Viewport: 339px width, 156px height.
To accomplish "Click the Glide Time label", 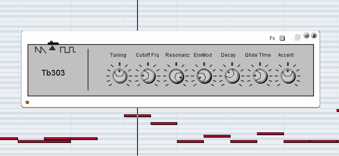I will pos(258,55).
